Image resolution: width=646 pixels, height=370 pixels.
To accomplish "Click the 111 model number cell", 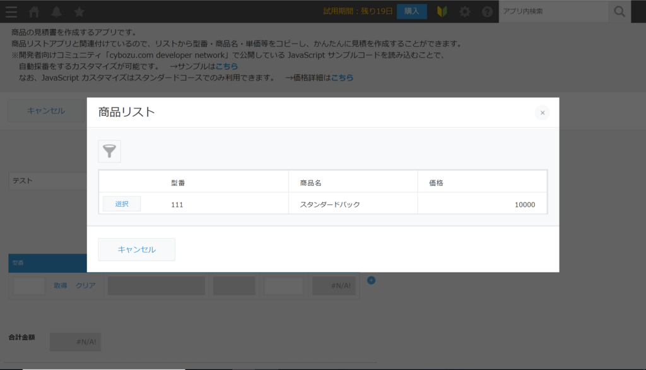I will 177,205.
